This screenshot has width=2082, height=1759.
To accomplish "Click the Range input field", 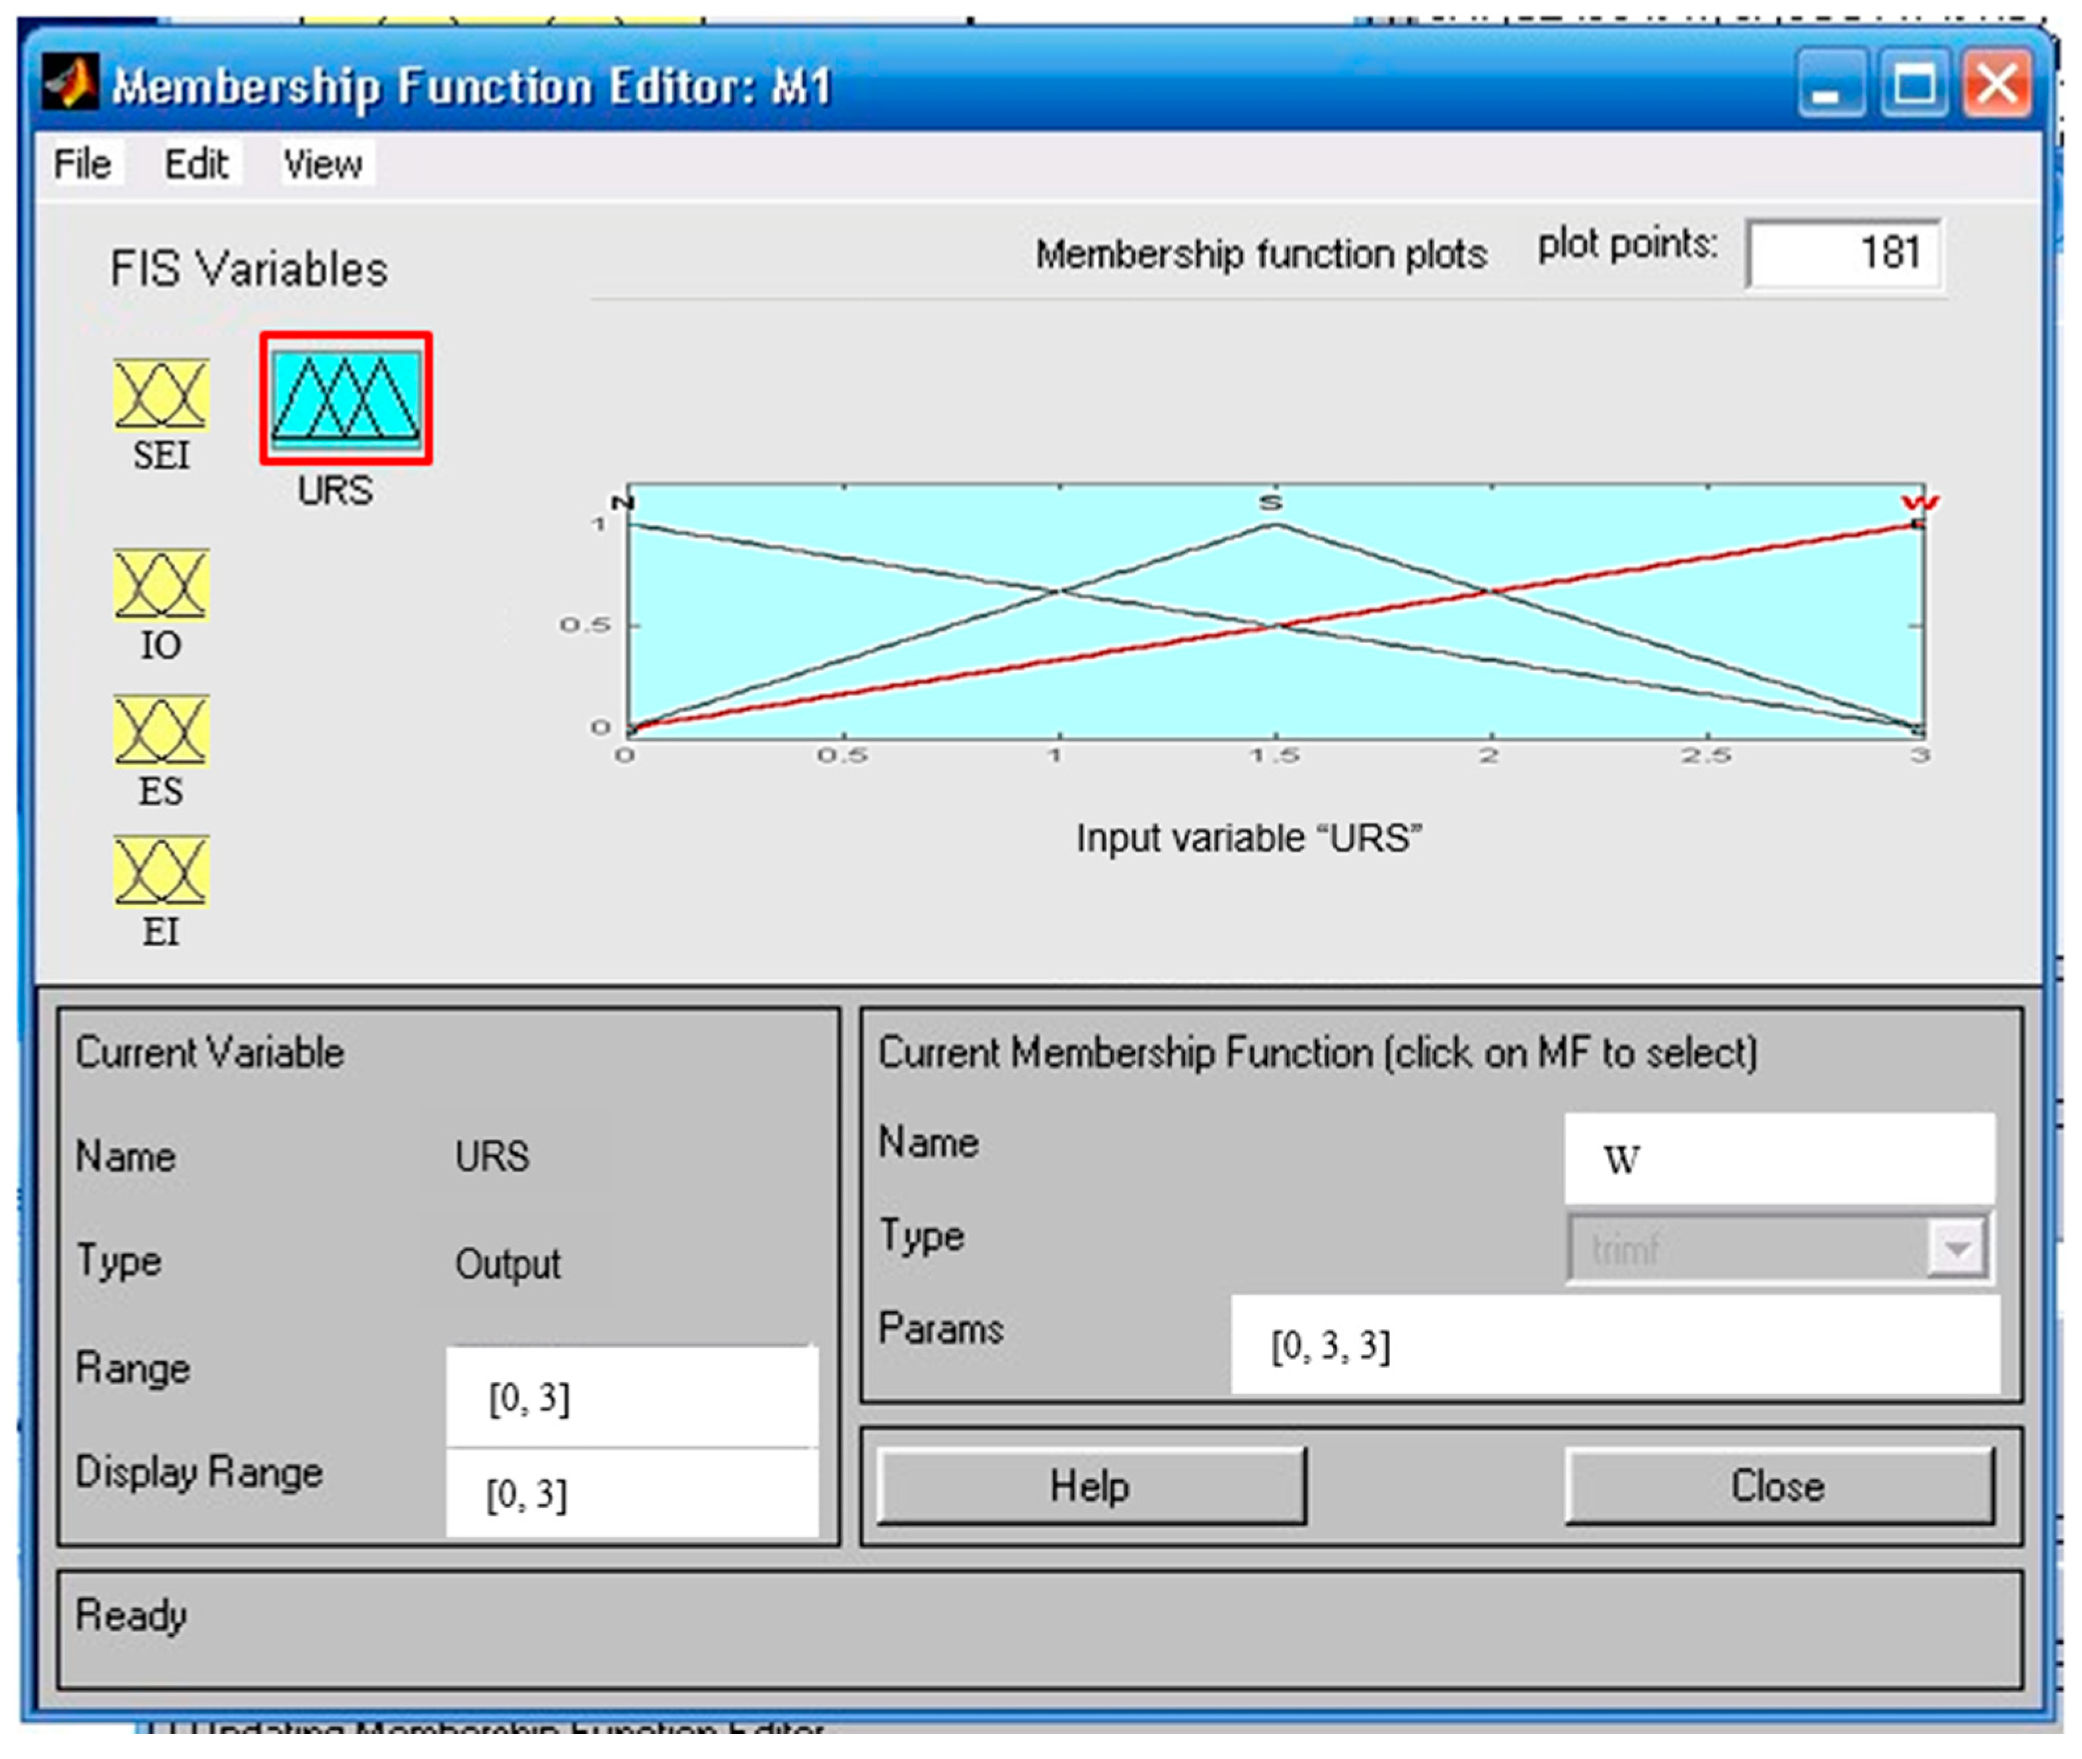I will pyautogui.click(x=631, y=1397).
